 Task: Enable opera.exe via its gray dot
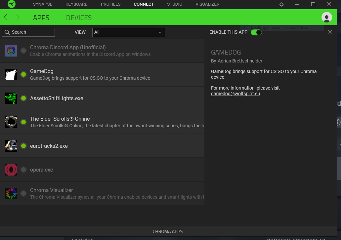(23, 170)
